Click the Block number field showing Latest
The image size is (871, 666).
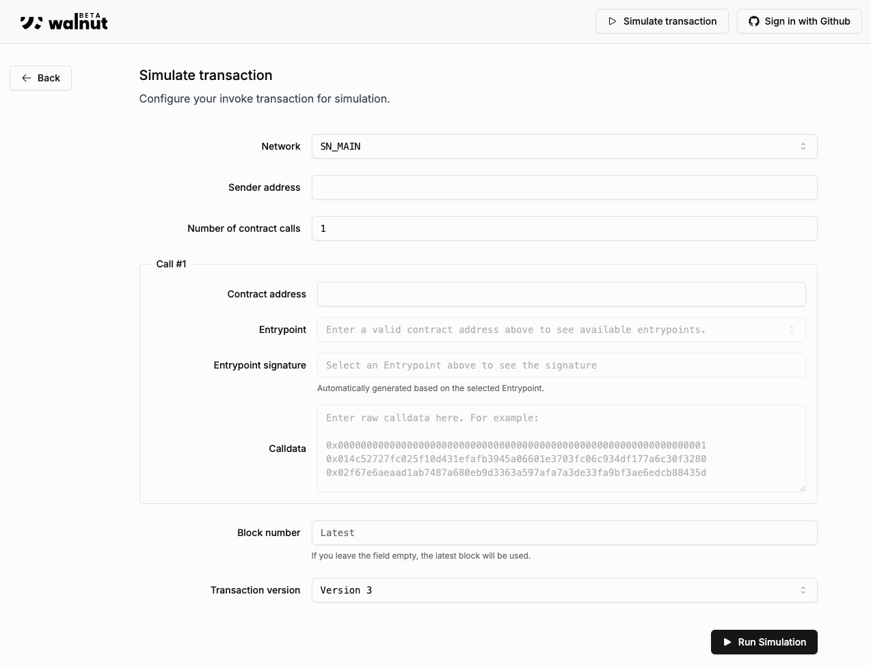(564, 533)
